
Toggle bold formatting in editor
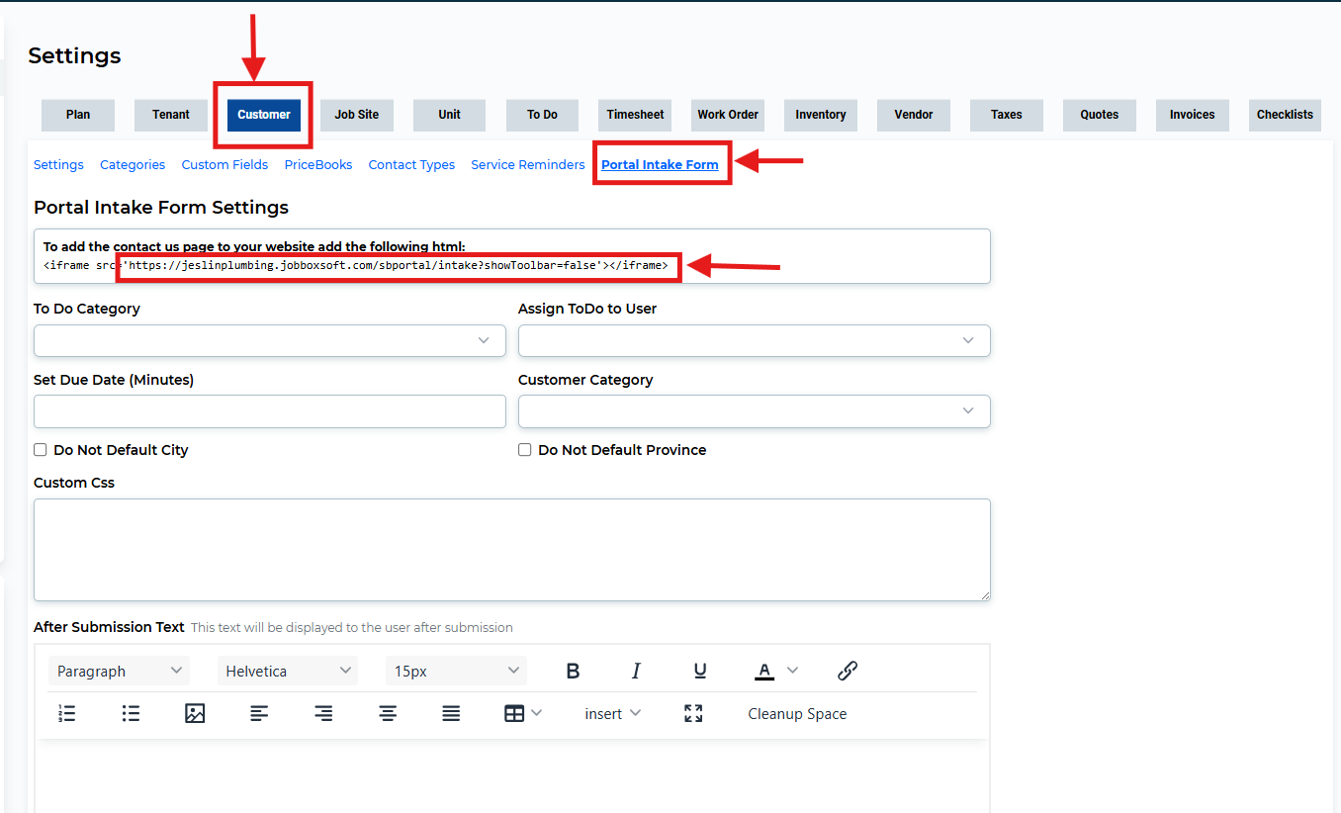point(573,671)
